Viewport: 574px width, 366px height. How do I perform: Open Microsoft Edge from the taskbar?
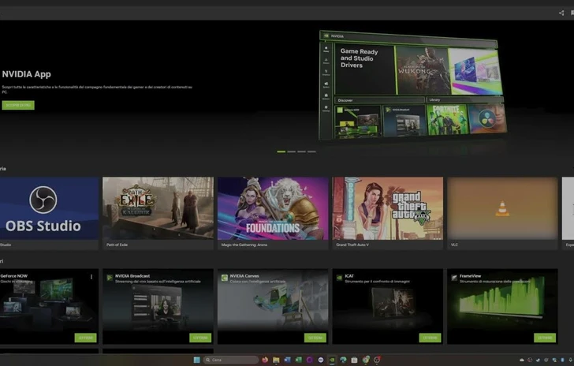click(x=343, y=360)
